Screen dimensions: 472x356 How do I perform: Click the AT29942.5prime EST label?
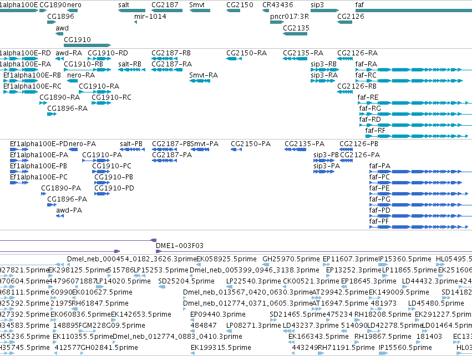tap(340, 293)
